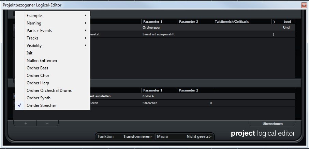Viewport: 309px width, 149px height.
Task: Open the Examples submenu
Action: 53,16
